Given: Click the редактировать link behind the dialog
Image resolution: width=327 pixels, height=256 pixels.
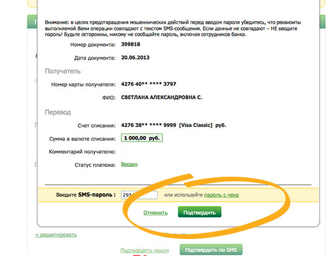Looking at the screenshot, I should click(56, 235).
